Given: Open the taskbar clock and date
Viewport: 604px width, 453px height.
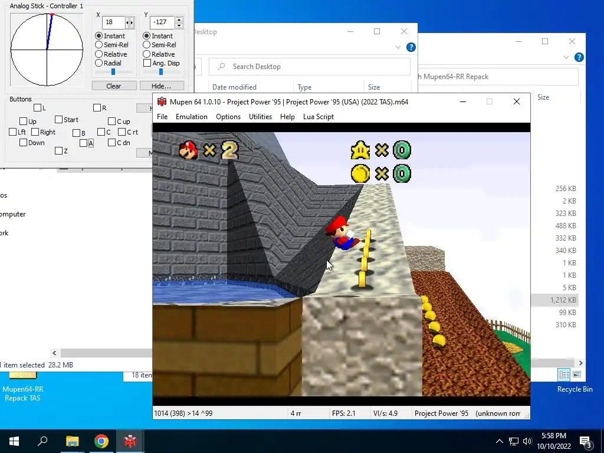Looking at the screenshot, I should click(x=554, y=441).
